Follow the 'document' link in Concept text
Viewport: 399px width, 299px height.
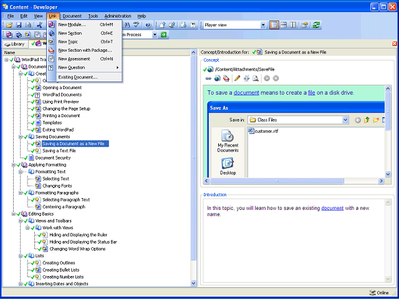(x=246, y=93)
